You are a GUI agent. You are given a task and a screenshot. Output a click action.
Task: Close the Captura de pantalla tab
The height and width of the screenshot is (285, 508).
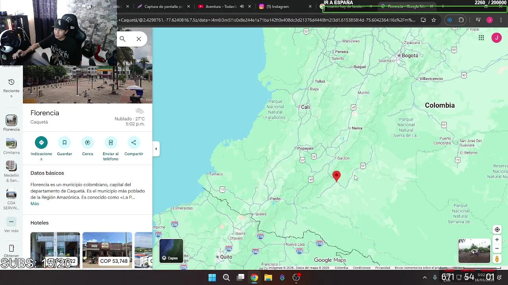point(189,6)
